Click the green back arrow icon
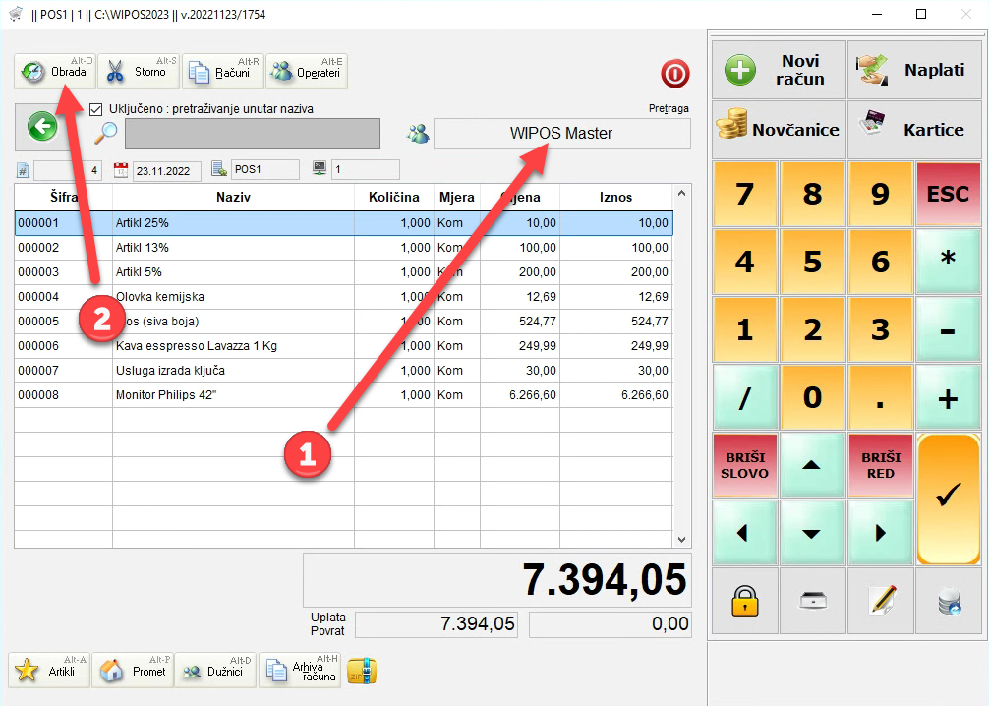 pyautogui.click(x=42, y=126)
